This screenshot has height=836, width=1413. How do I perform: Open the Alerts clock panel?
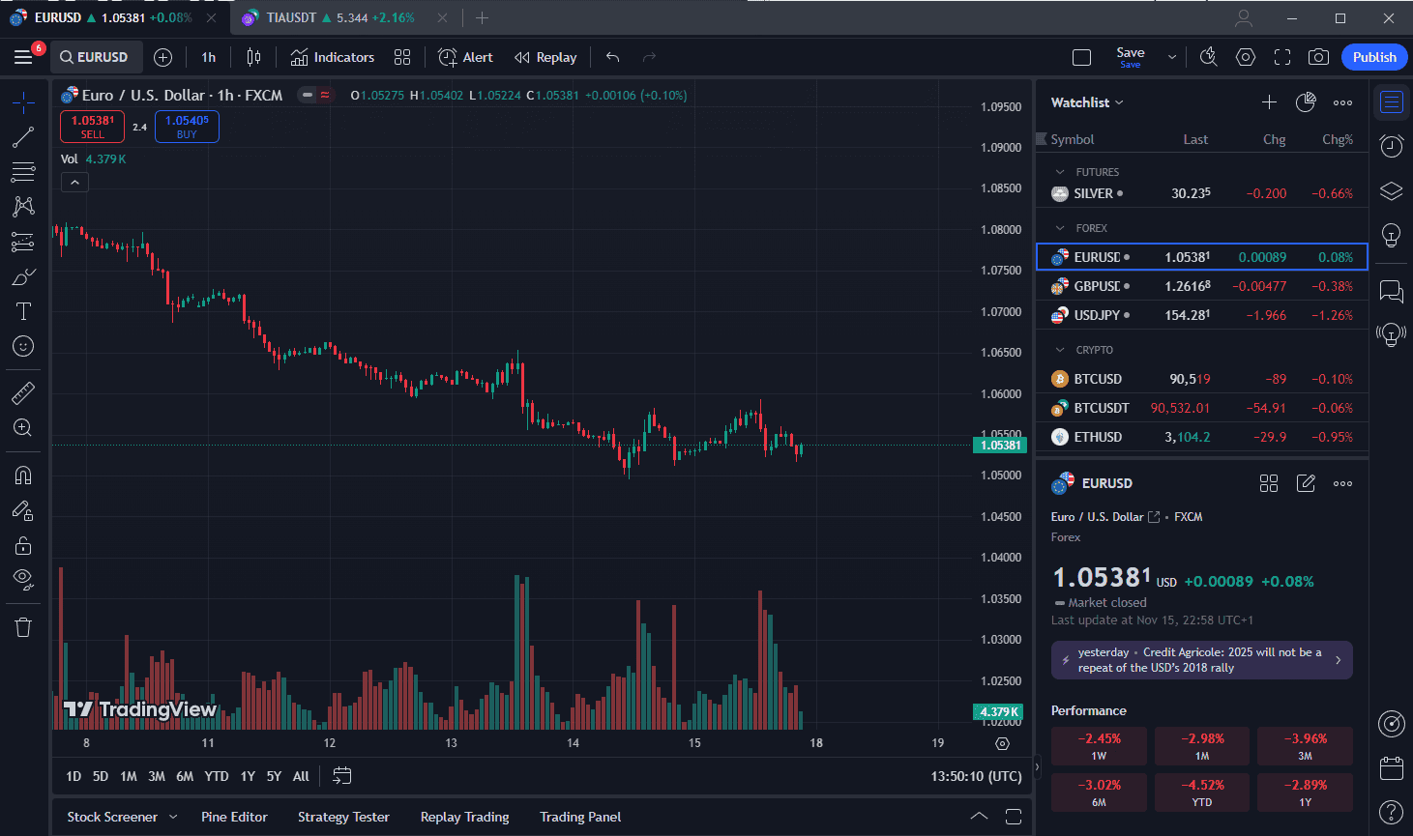pyautogui.click(x=1391, y=146)
